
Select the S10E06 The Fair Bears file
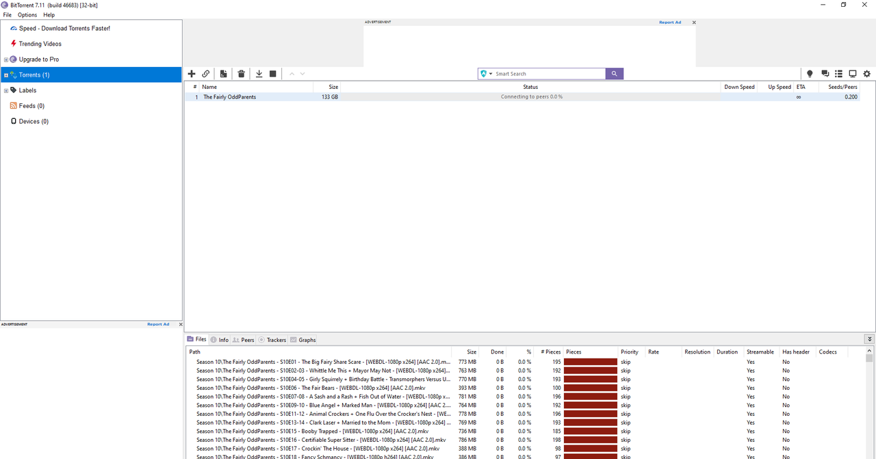click(x=311, y=388)
